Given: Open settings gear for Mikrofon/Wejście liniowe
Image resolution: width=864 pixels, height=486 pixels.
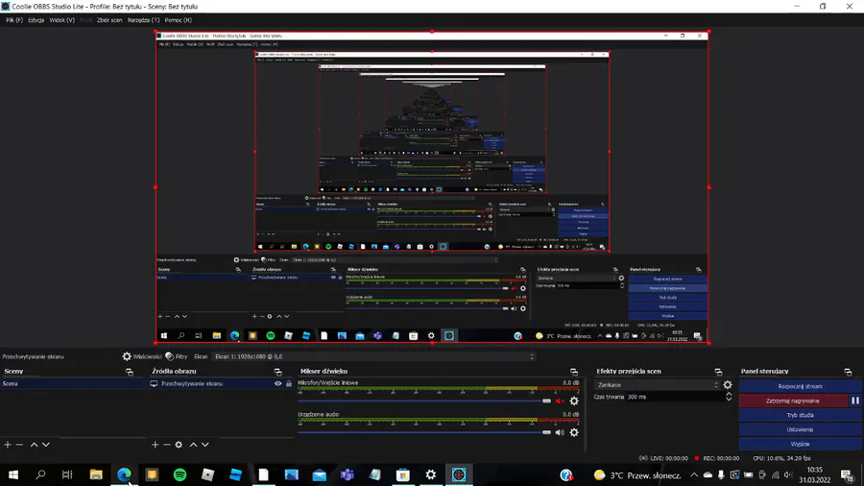Looking at the screenshot, I should click(574, 401).
